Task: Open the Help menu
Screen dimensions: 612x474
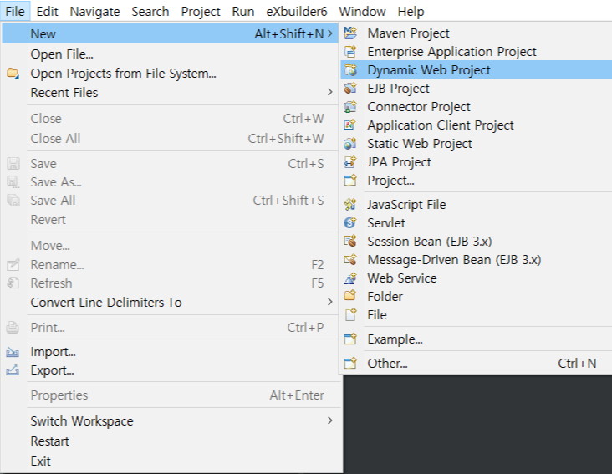Action: pyautogui.click(x=411, y=12)
